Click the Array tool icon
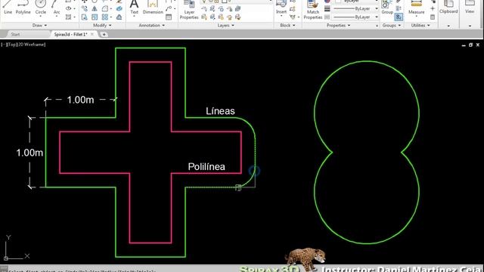Image resolution: width=484 pixels, height=272 pixels. [x=105, y=17]
